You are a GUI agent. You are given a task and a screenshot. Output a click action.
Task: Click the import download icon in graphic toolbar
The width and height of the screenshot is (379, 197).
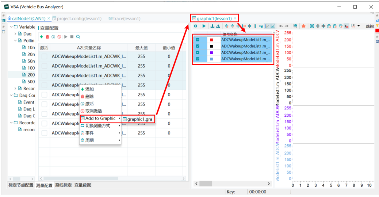(x=213, y=26)
